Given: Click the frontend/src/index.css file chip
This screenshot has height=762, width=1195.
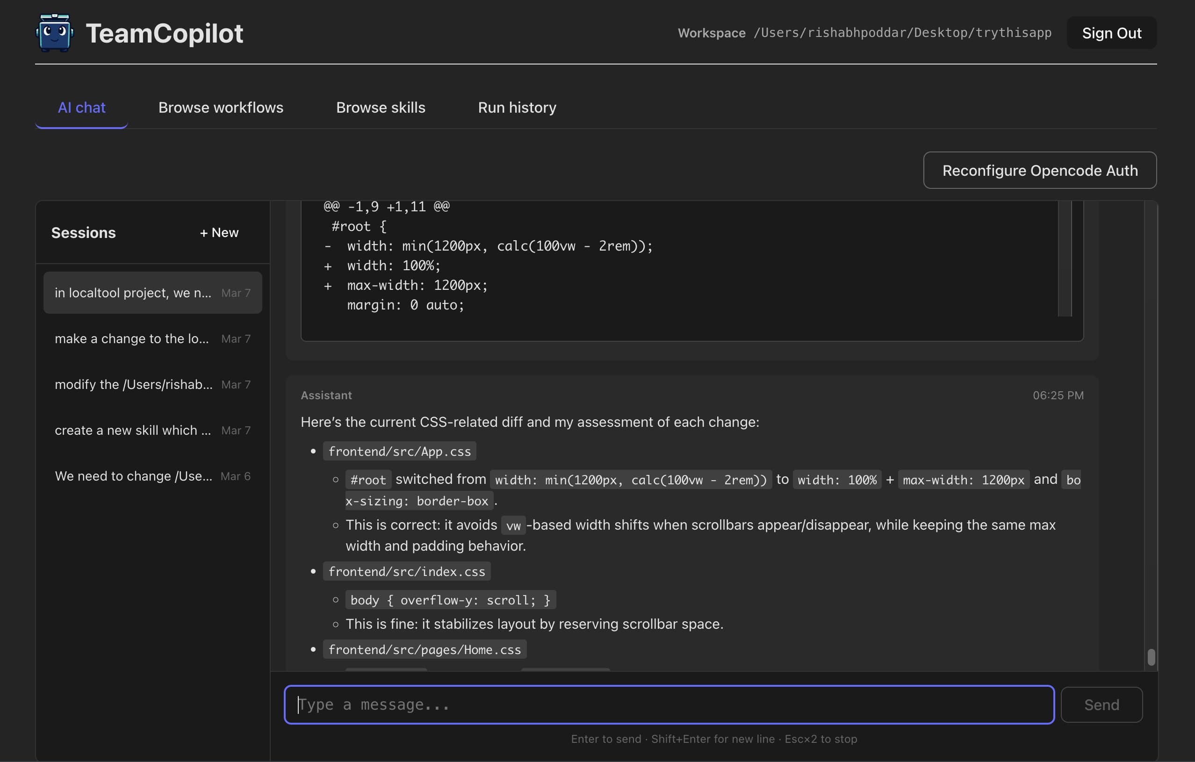Looking at the screenshot, I should 406,571.
